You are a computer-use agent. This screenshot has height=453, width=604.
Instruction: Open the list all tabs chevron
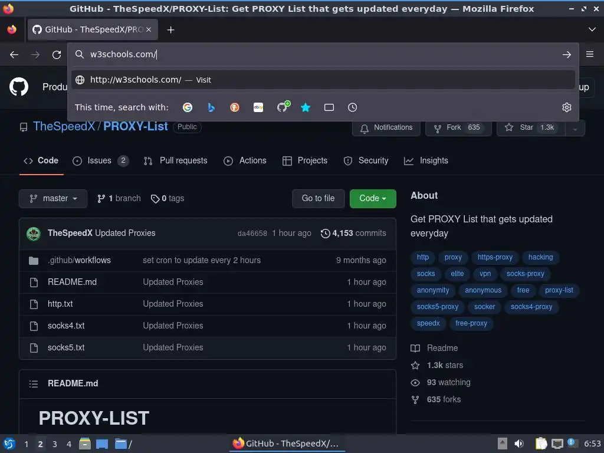pyautogui.click(x=592, y=29)
